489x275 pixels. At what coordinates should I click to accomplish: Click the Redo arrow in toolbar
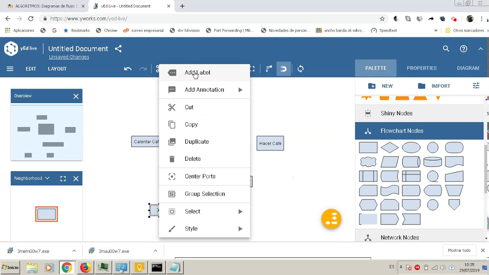point(143,69)
